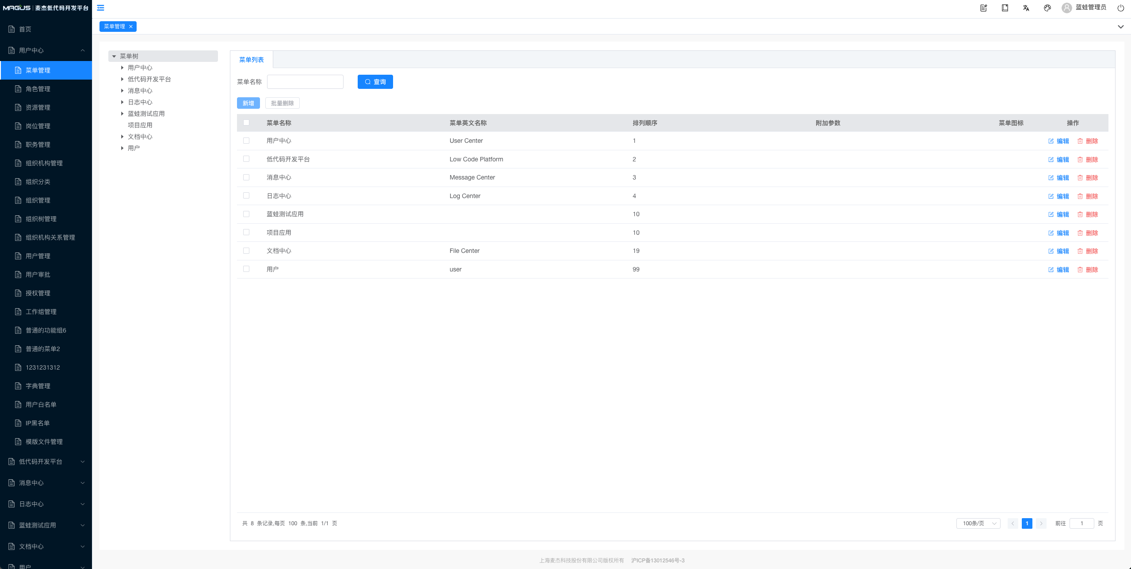Delete the 蓝蛙测试应用 row

[x=1088, y=214]
